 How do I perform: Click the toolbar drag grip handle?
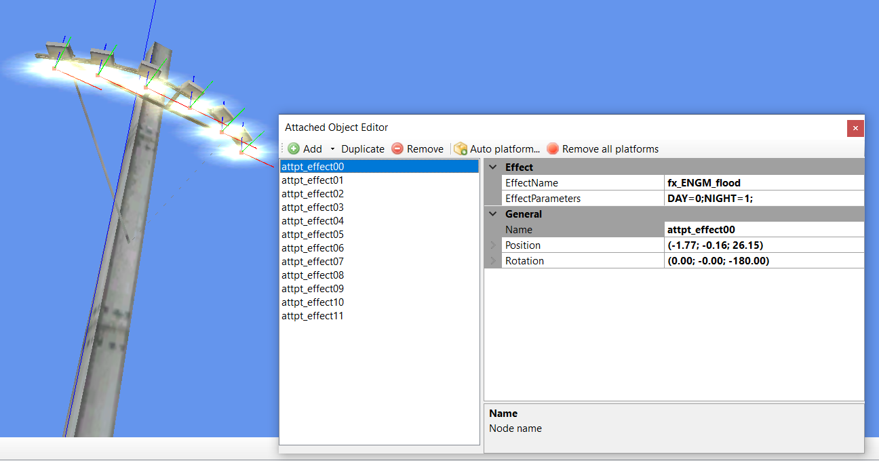[x=283, y=149]
